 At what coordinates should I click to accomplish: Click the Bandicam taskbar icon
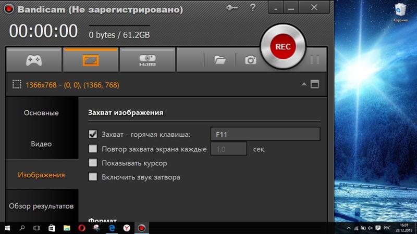pyautogui.click(x=141, y=228)
